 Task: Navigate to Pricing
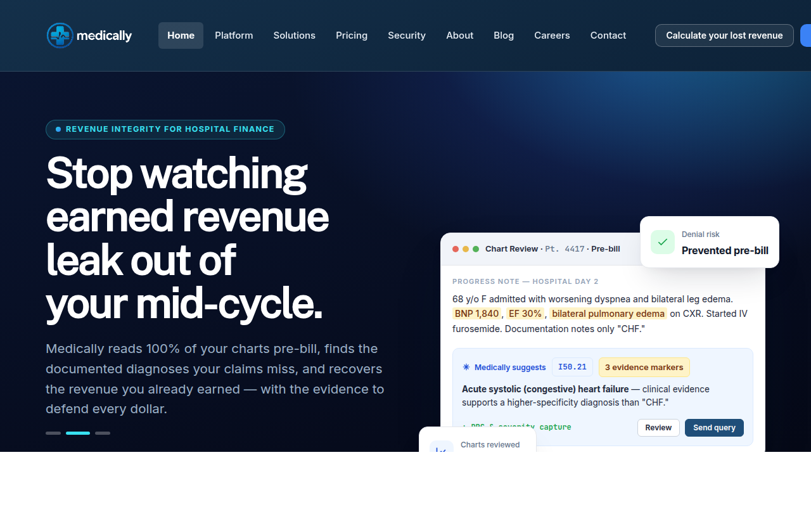click(x=352, y=35)
